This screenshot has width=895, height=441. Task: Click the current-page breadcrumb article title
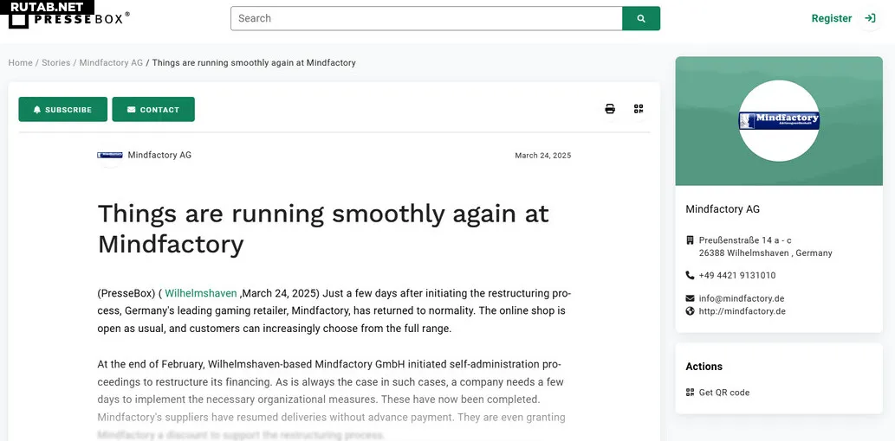click(254, 62)
